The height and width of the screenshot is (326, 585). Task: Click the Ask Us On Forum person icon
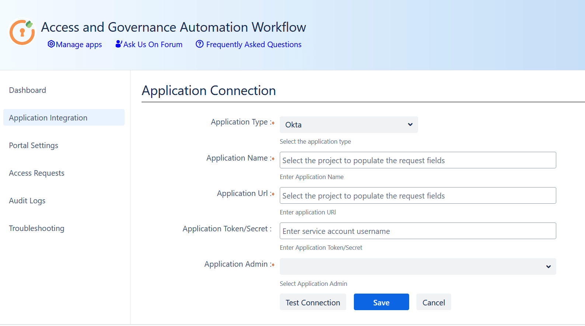click(119, 44)
